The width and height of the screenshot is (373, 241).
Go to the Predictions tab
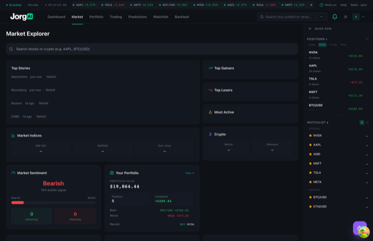pyautogui.click(x=138, y=17)
